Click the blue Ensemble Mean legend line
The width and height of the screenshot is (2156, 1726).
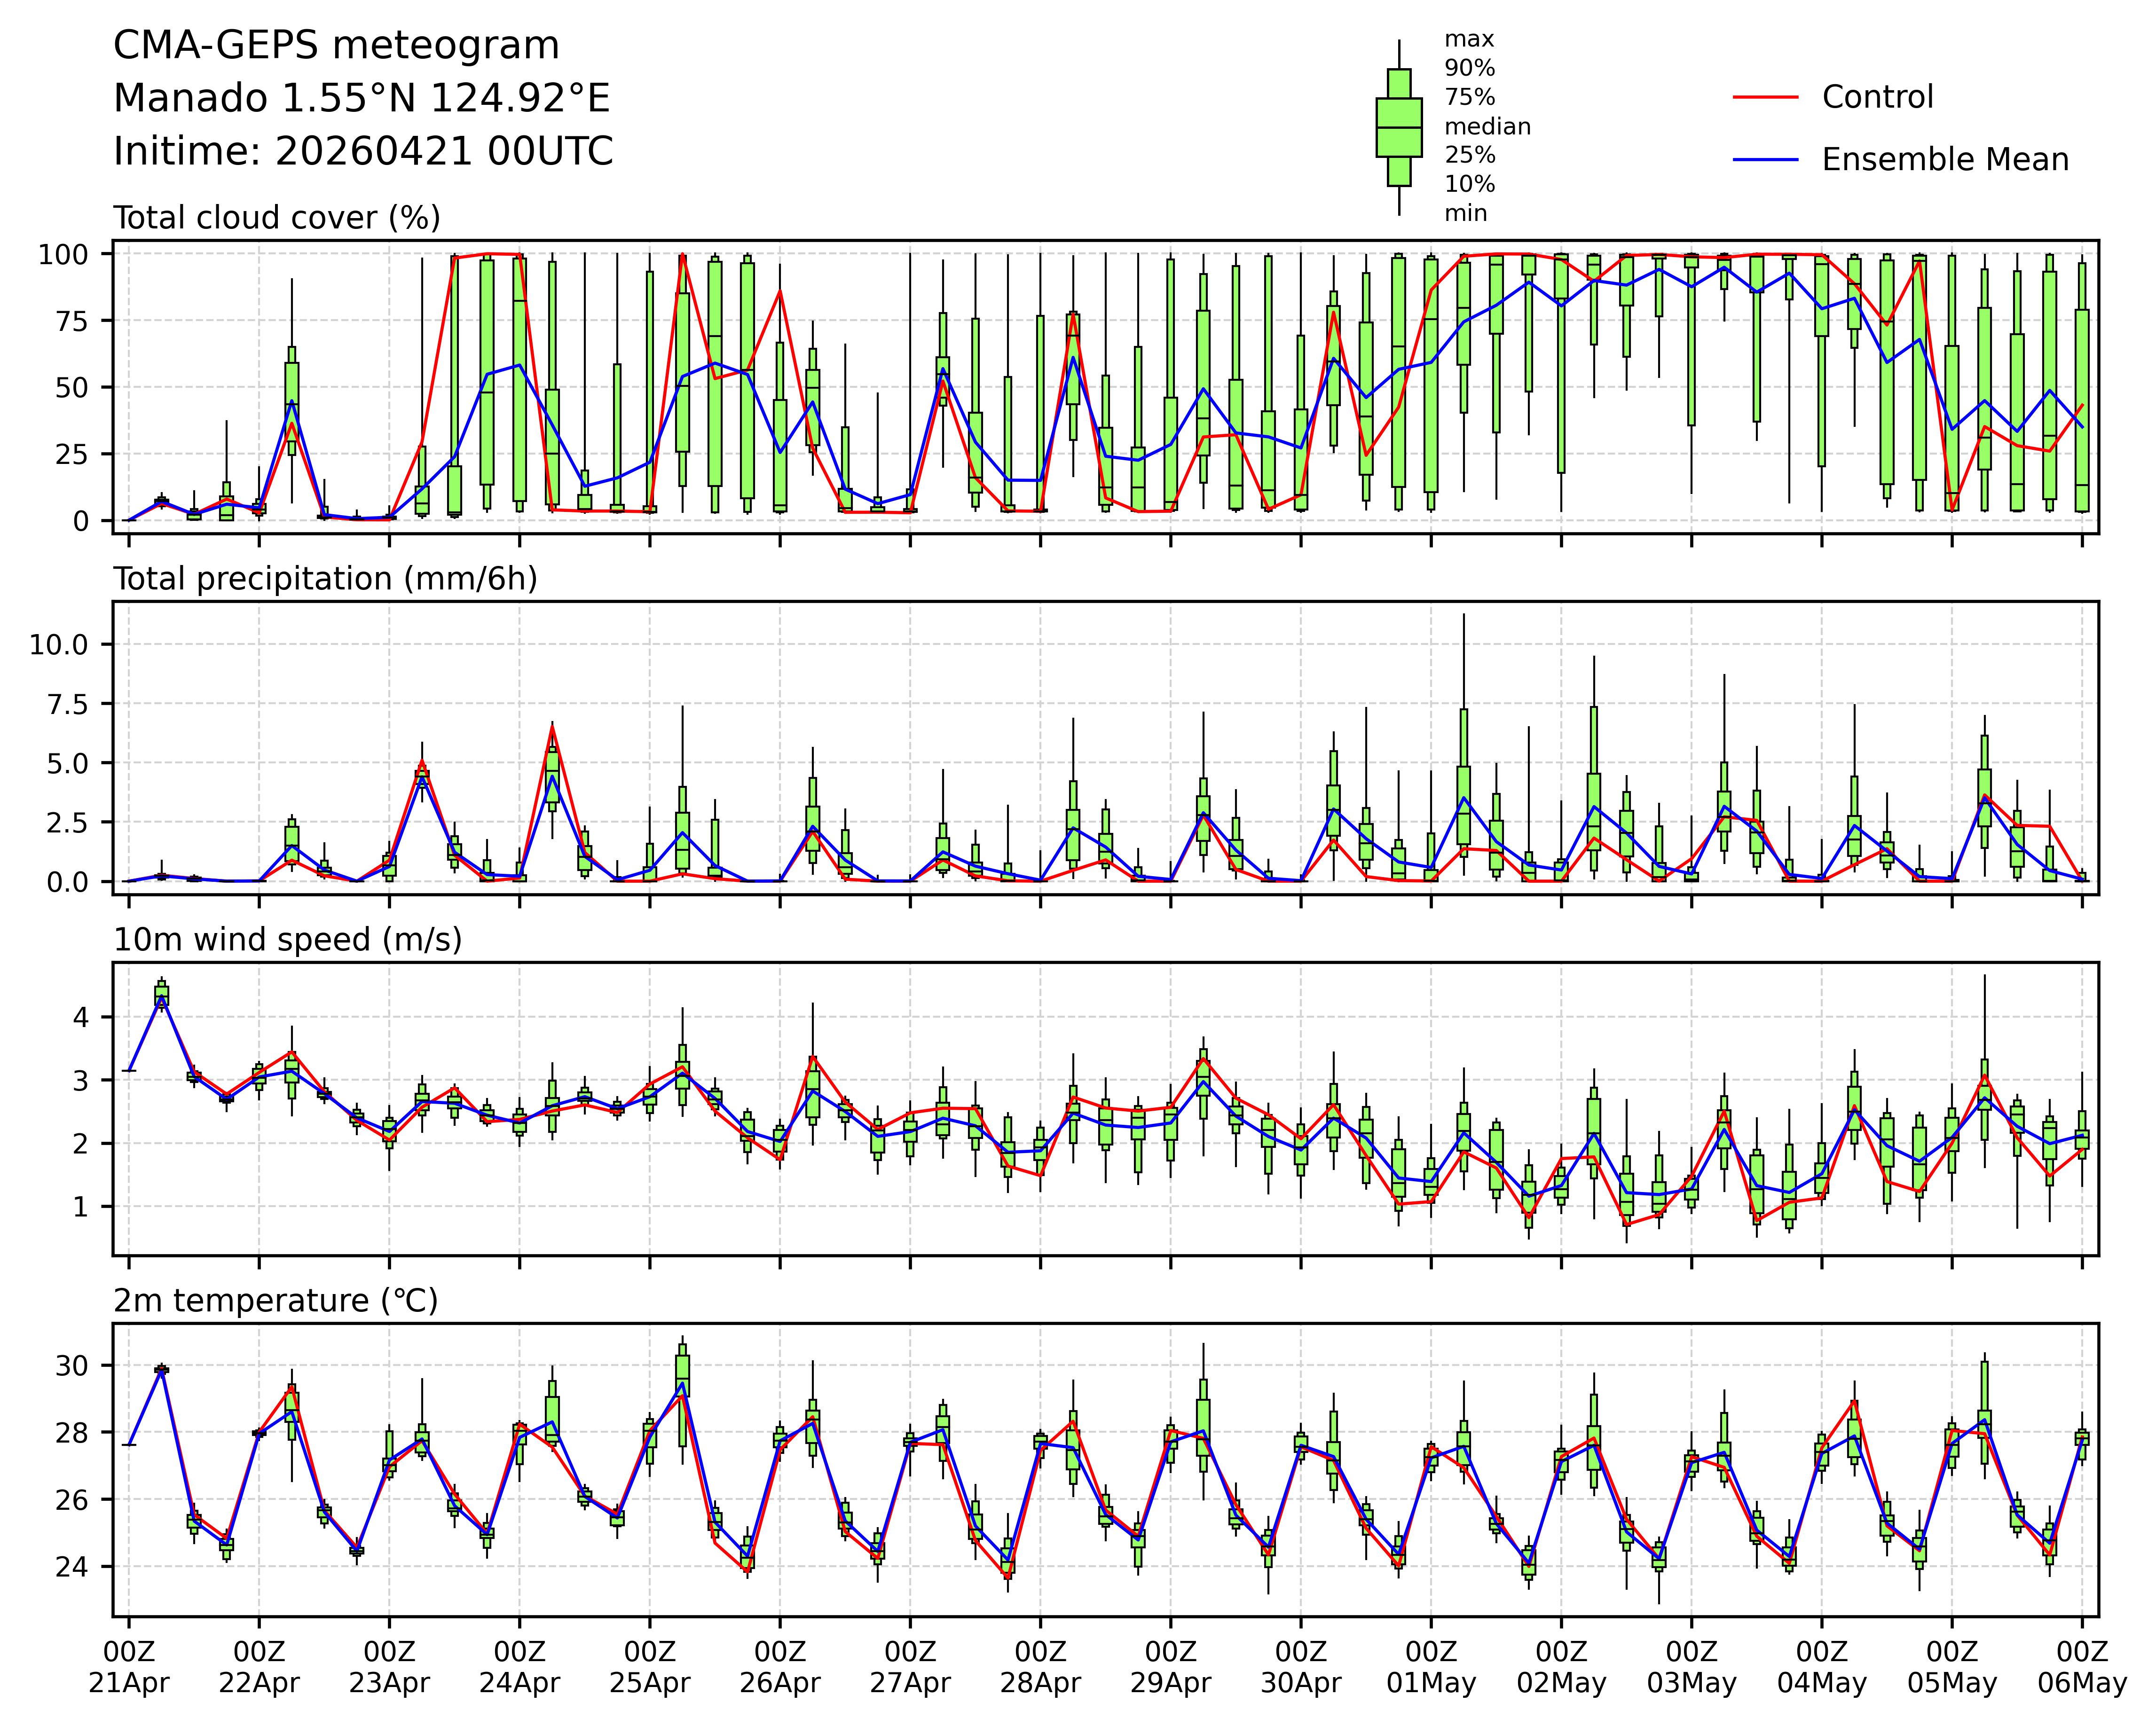1765,160
